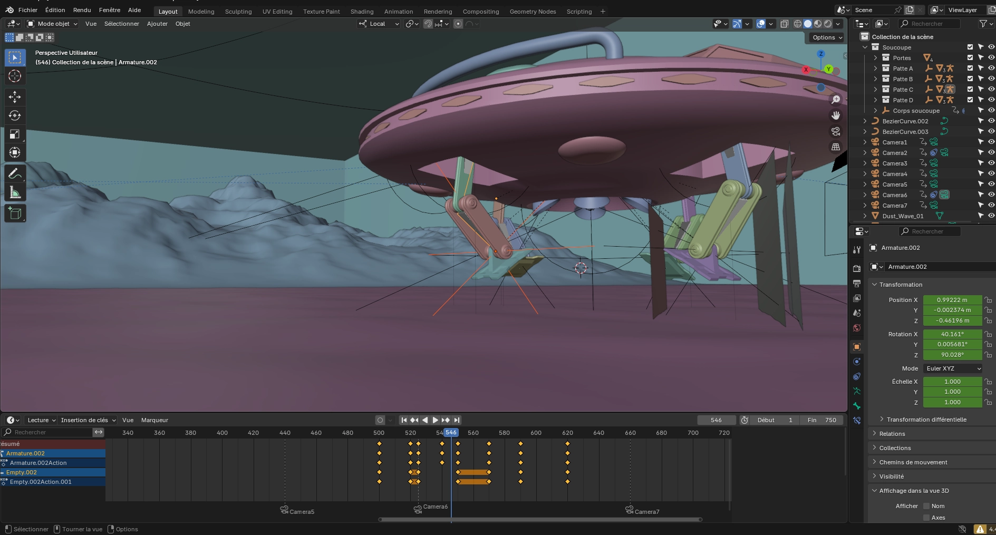Expand the Portes collection

(x=875, y=58)
